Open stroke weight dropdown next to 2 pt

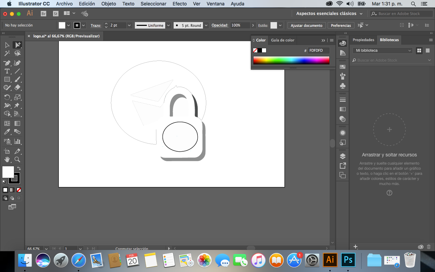129,26
